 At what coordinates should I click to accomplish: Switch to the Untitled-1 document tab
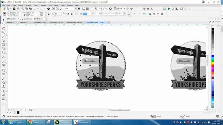(10, 22)
